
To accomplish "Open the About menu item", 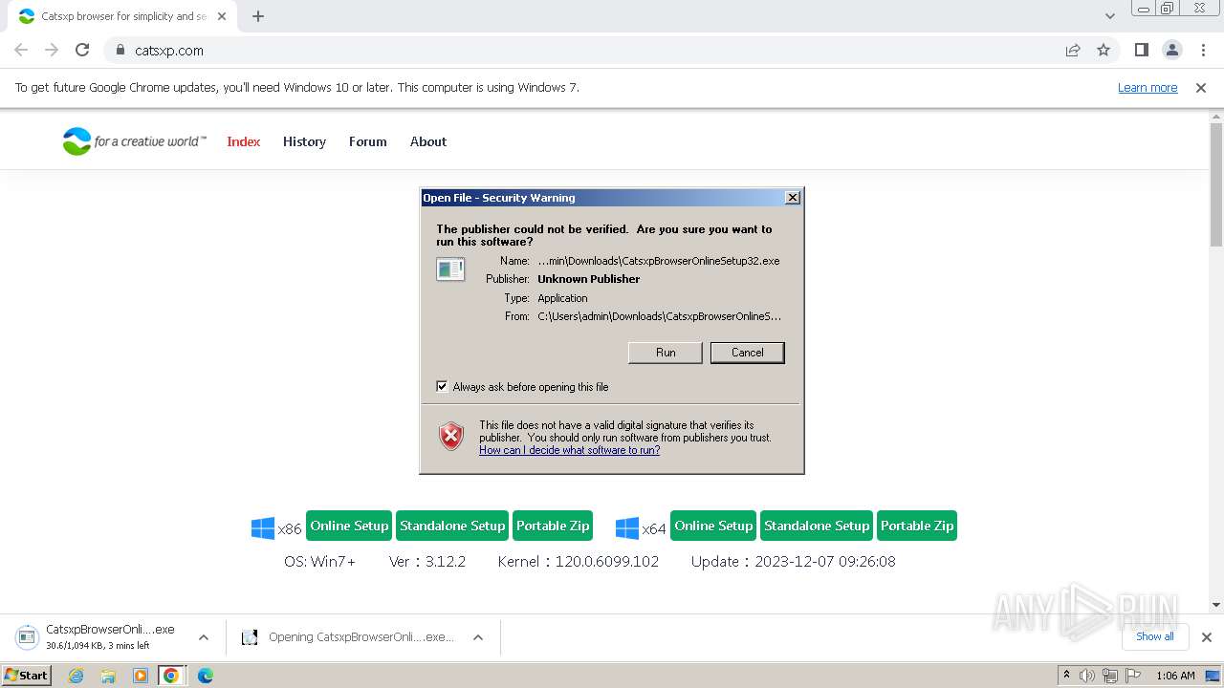I will [x=428, y=141].
